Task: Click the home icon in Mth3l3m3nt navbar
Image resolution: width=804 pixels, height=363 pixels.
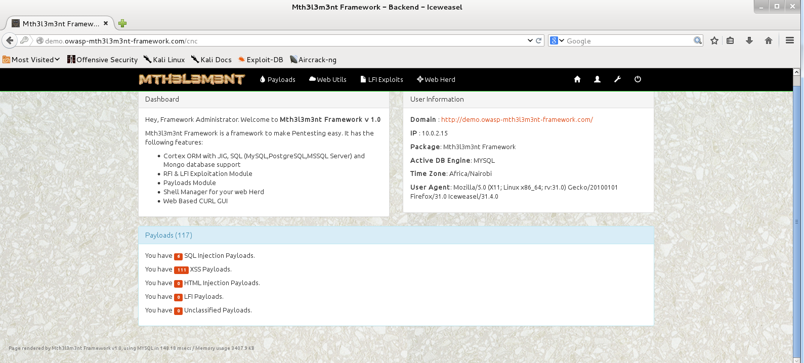Action: [x=577, y=79]
